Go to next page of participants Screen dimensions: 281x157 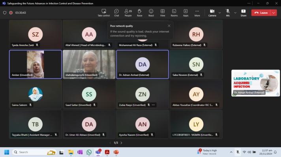coord(121,143)
